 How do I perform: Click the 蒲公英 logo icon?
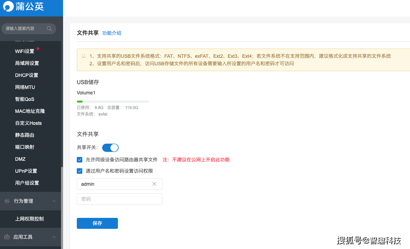8,7
